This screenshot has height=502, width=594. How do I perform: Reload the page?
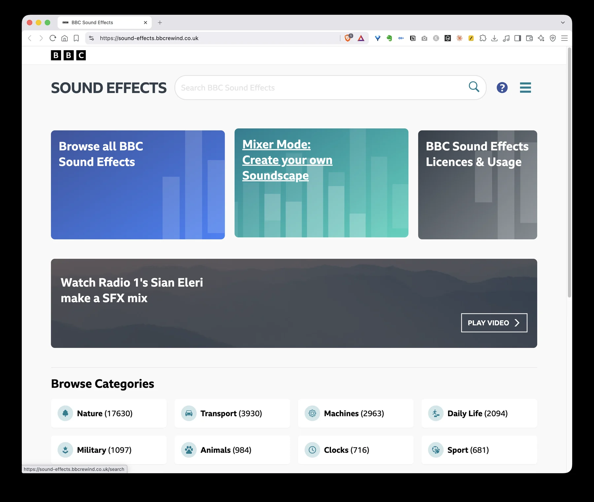coord(53,38)
